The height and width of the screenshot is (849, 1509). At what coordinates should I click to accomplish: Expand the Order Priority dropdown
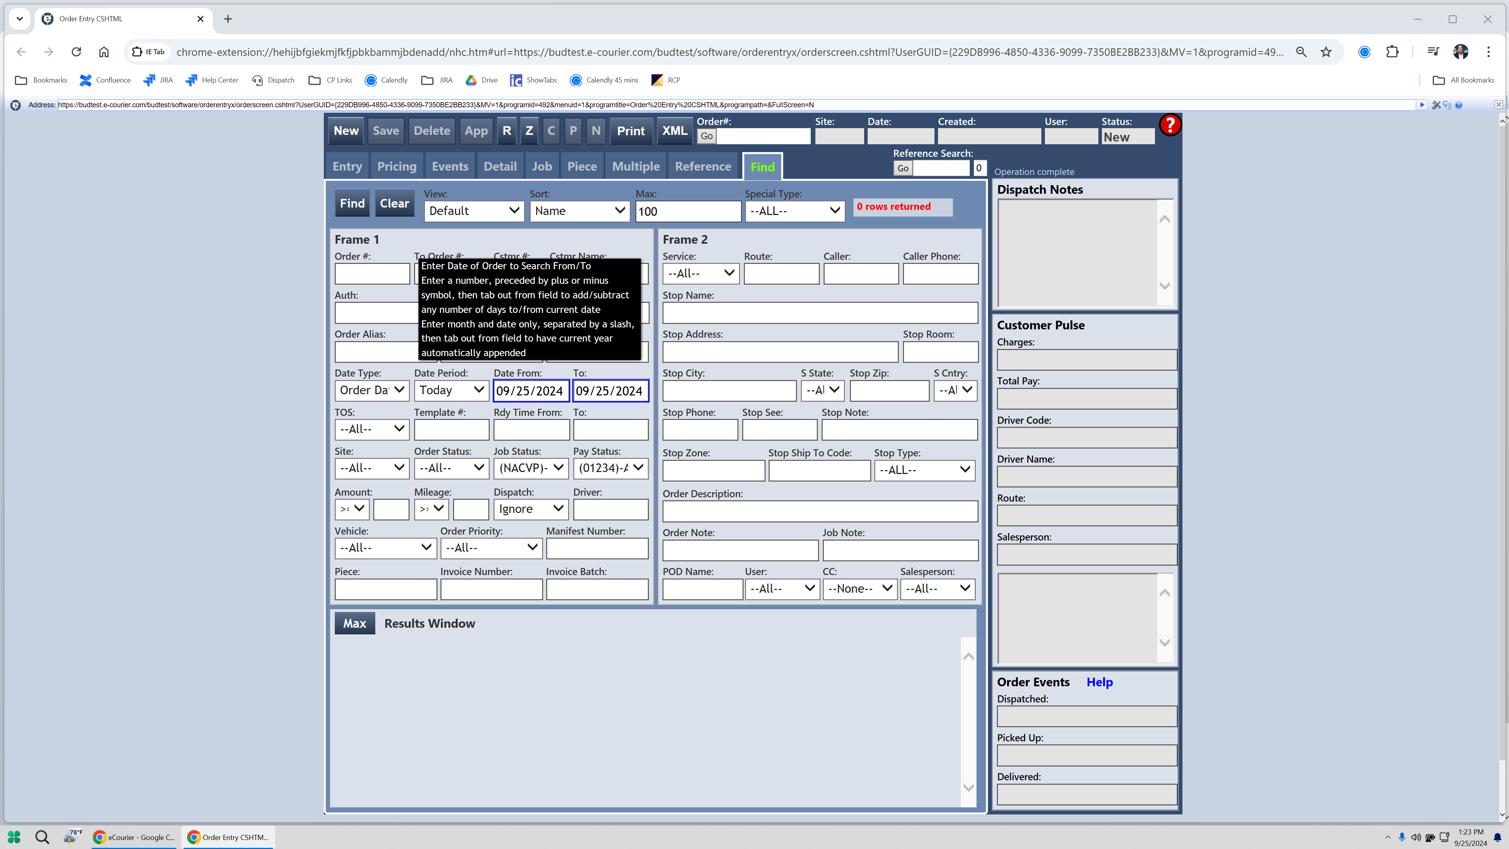coord(491,548)
